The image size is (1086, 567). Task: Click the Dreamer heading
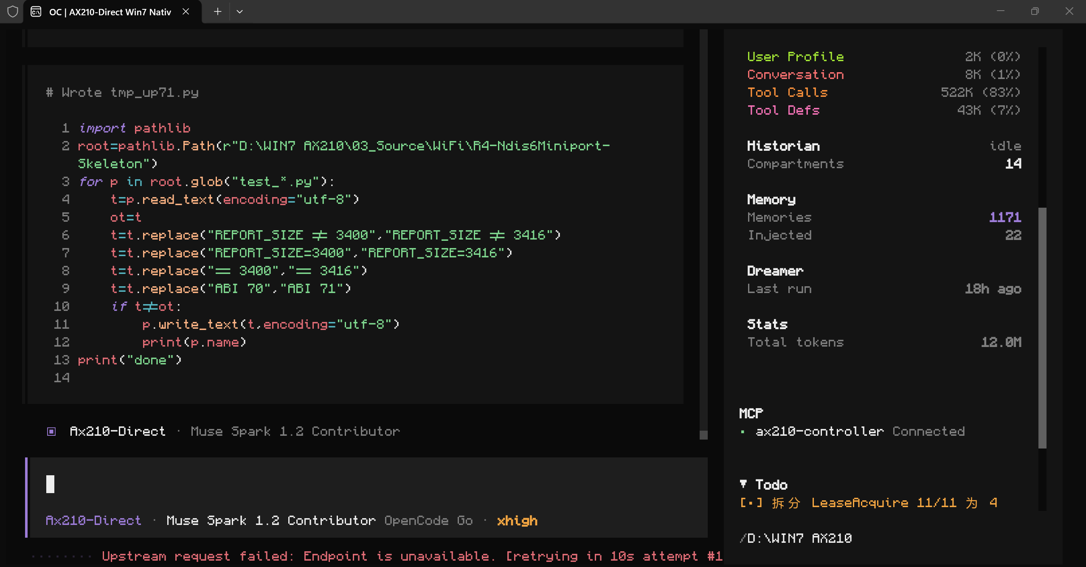point(775,271)
